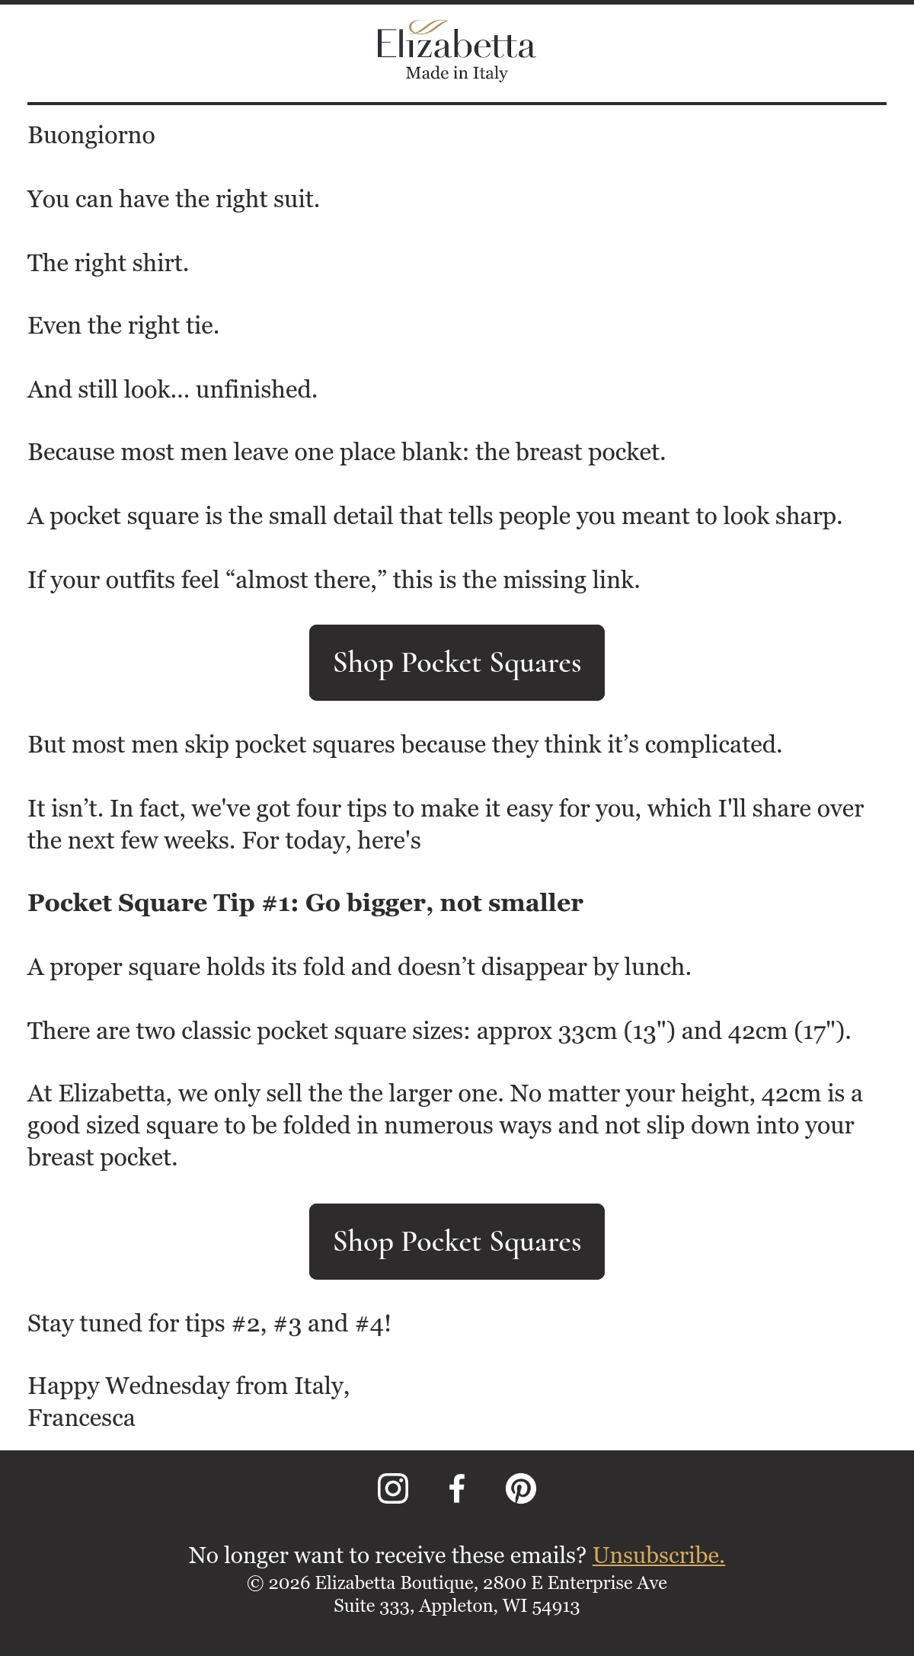Open the Pinterest icon in the footer
Screen dimensions: 914x1656
click(x=521, y=1488)
